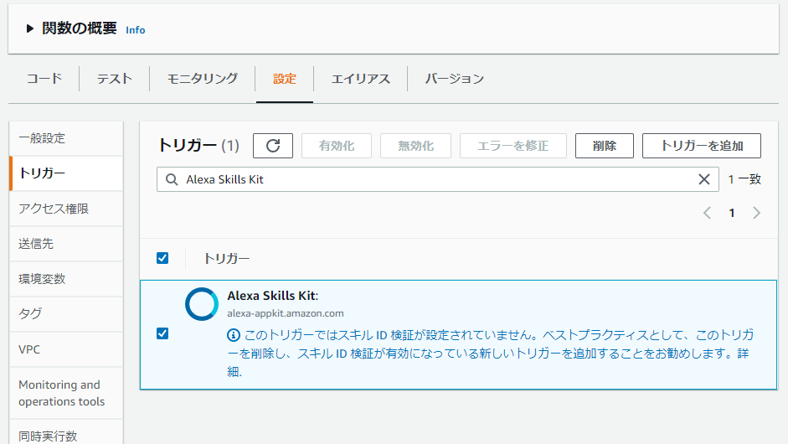Click the 削除 button
The width and height of the screenshot is (788, 444).
tap(605, 146)
